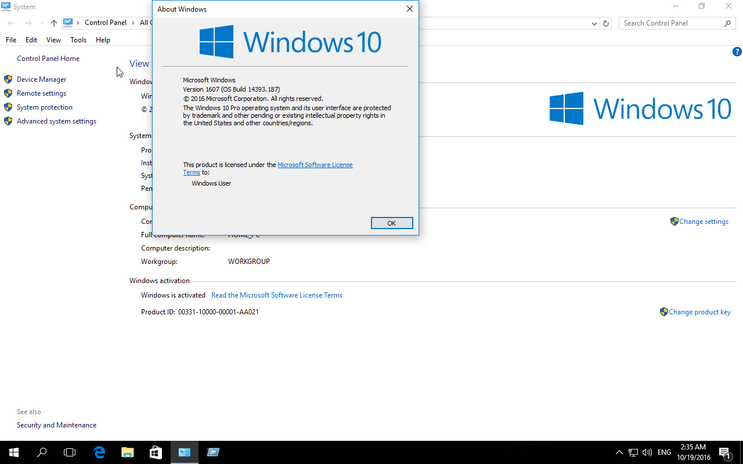Image resolution: width=743 pixels, height=464 pixels.
Task: Click the network icon in the system tray
Action: click(633, 452)
